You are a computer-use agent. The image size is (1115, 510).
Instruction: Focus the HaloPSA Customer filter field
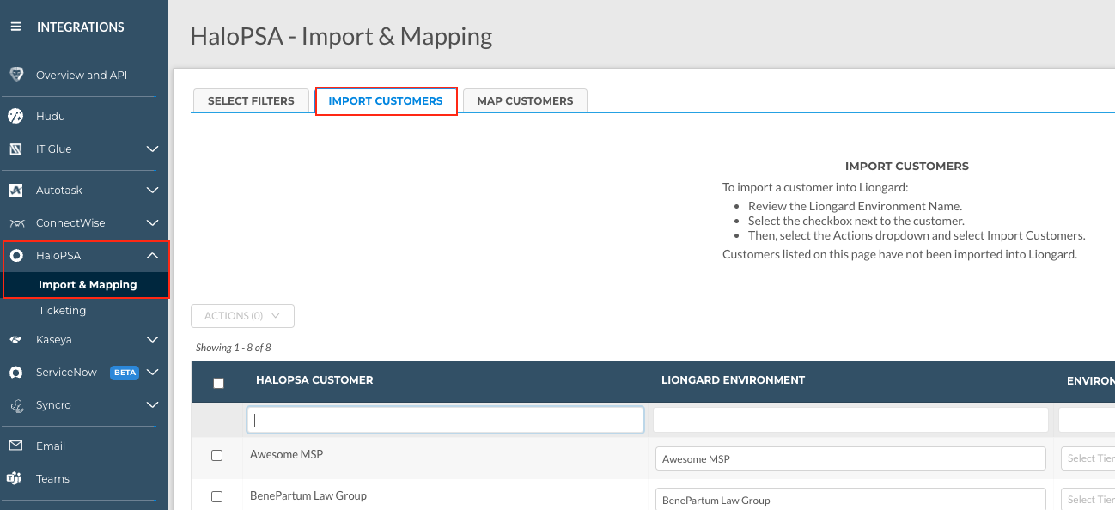coord(445,420)
